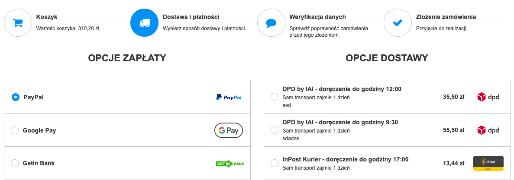Open the Weryfikacja danych step

click(x=318, y=17)
